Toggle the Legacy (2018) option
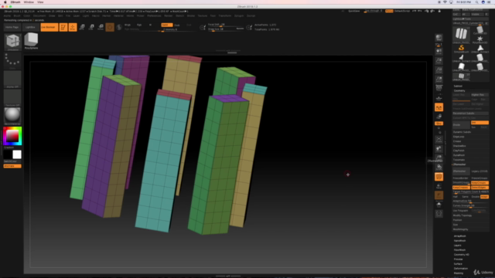Viewport: 495px width, 278px height. pos(480,171)
